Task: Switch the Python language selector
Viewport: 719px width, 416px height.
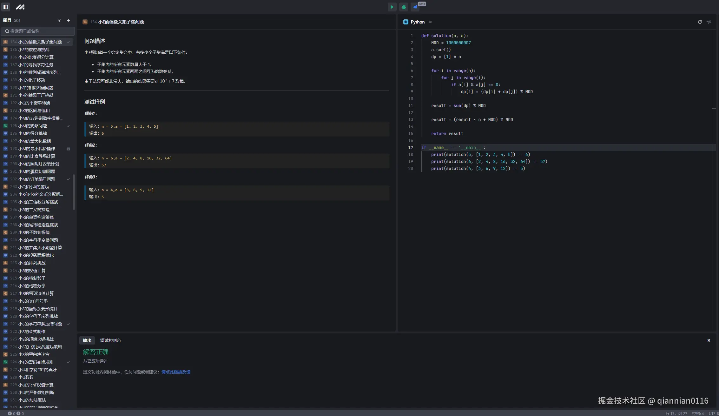Action: point(418,22)
